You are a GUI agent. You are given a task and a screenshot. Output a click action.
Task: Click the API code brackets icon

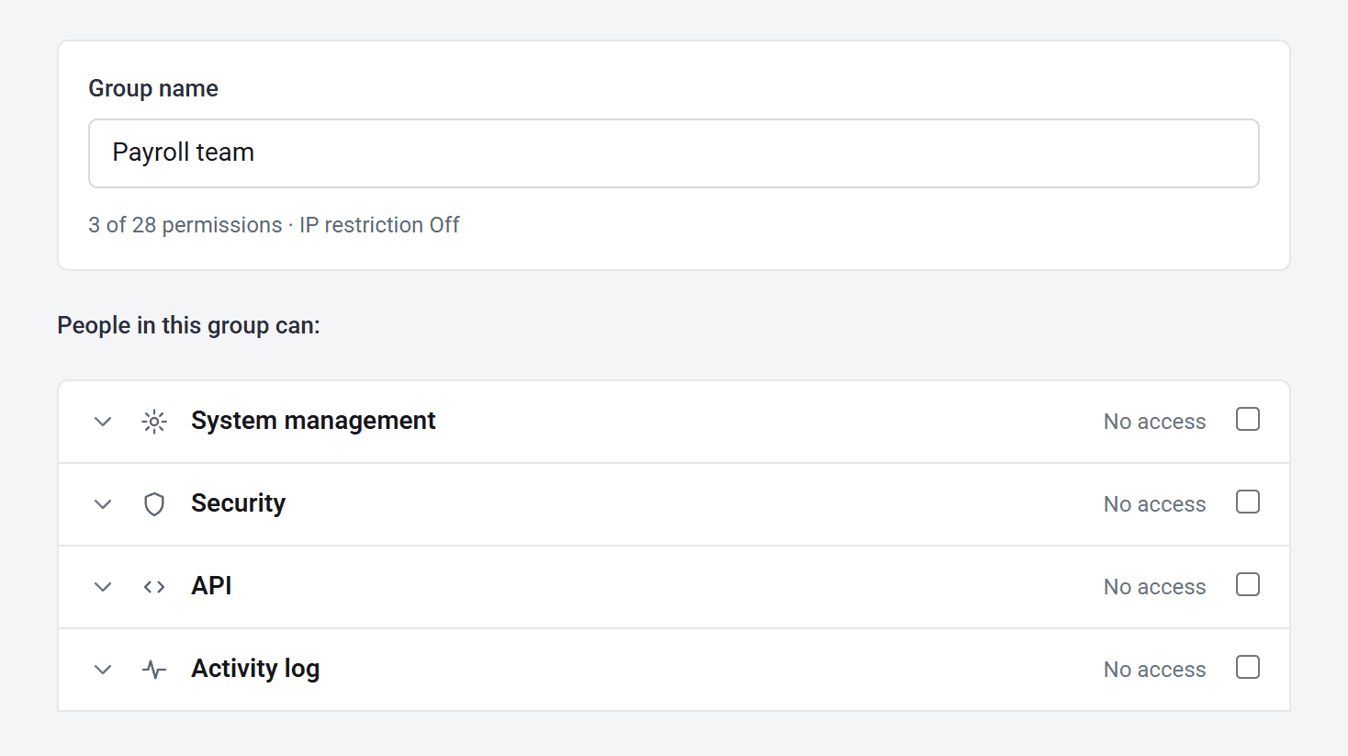coord(154,587)
